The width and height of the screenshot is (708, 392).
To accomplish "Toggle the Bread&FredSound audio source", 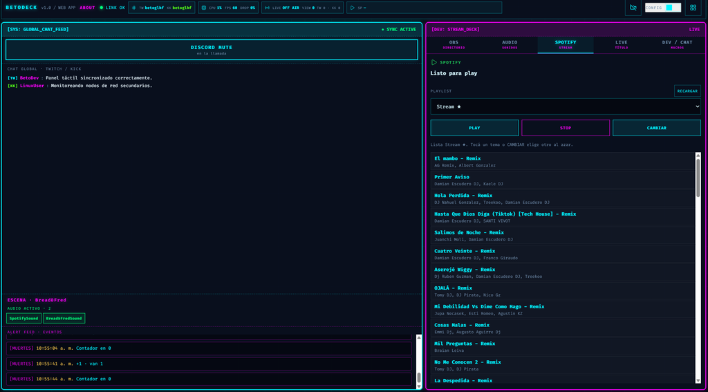I will point(64,319).
